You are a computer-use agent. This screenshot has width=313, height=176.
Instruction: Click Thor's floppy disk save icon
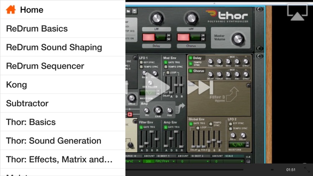[134, 11]
